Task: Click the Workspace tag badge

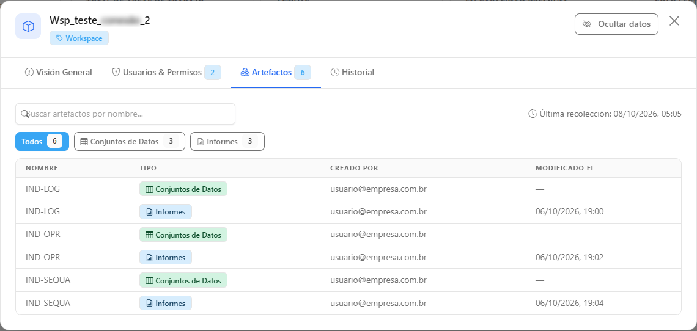Action: click(79, 38)
